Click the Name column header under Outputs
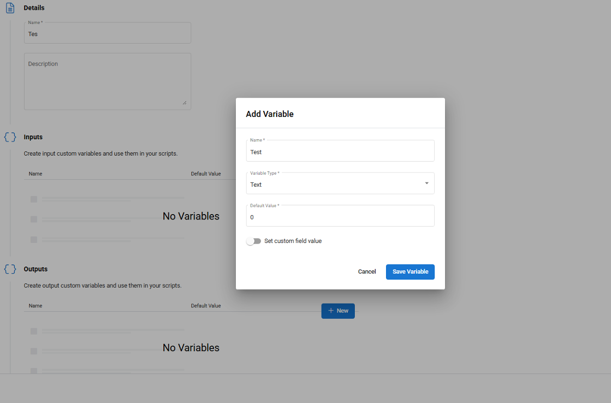Image resolution: width=611 pixels, height=403 pixels. tap(35, 306)
